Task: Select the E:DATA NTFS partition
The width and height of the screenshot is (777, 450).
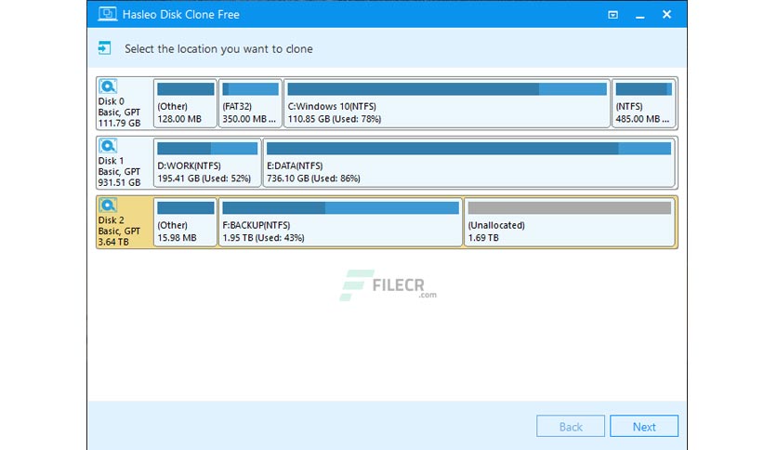Action: point(468,163)
